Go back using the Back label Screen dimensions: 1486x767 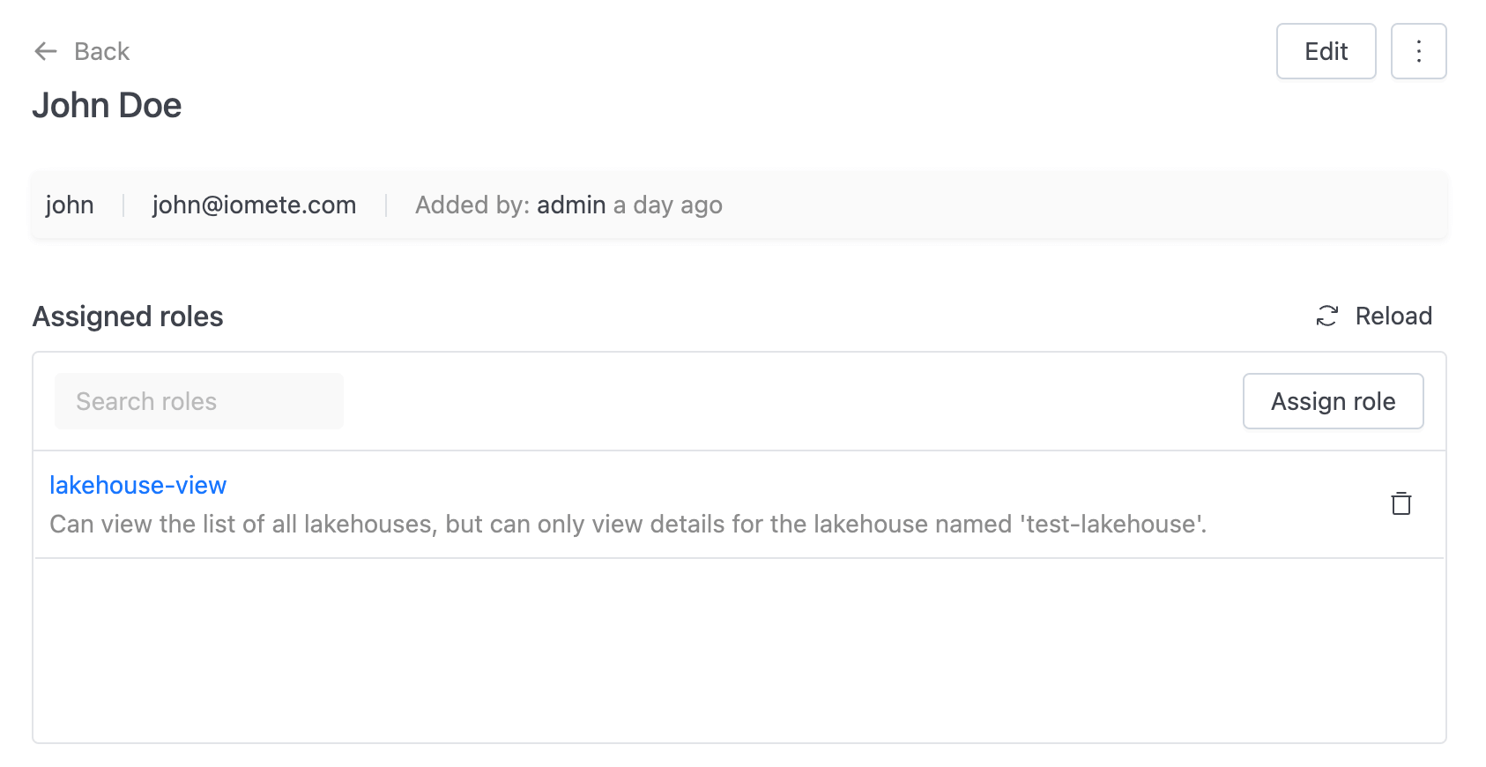click(x=101, y=51)
